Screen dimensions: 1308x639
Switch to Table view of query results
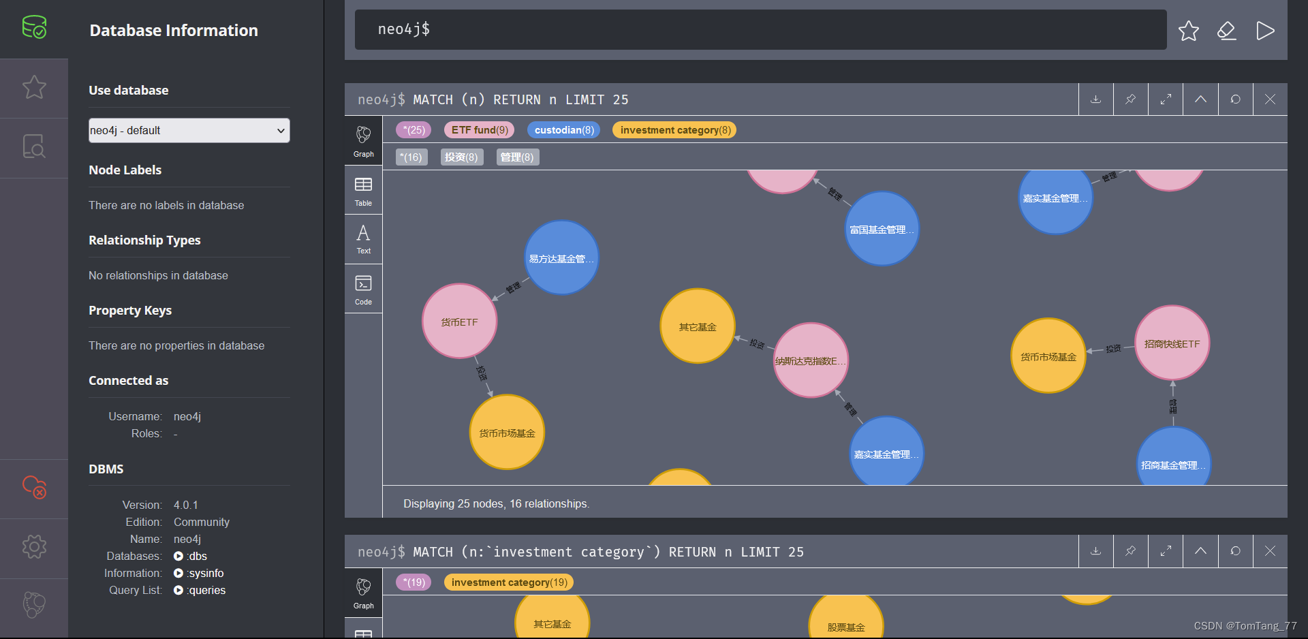click(363, 190)
